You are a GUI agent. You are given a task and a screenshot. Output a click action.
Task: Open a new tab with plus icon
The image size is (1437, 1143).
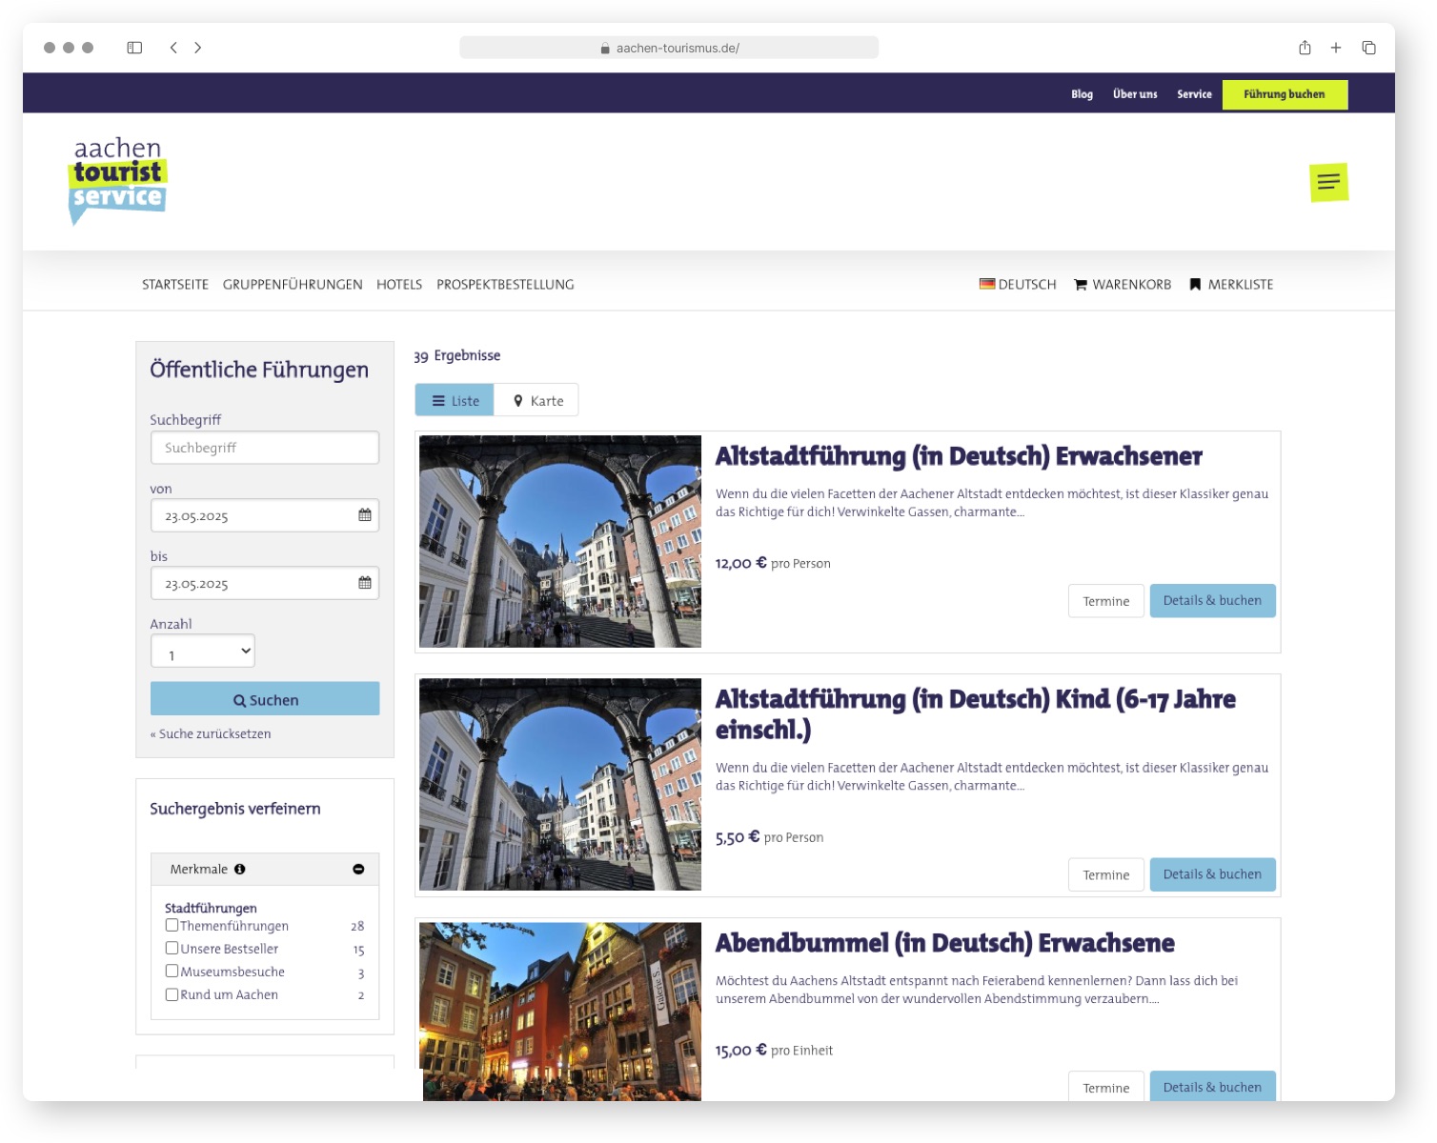pos(1336,48)
